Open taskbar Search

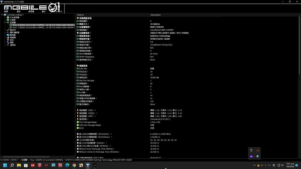point(12,165)
